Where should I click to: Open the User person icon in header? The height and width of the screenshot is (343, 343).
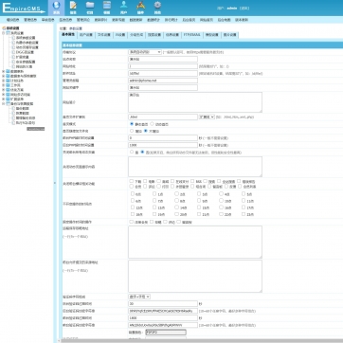tap(124, 7)
